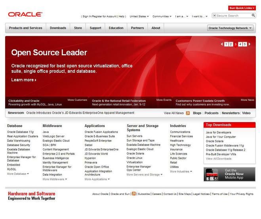Click Careers in the footer
This screenshot has width=261, height=219.
156,194
